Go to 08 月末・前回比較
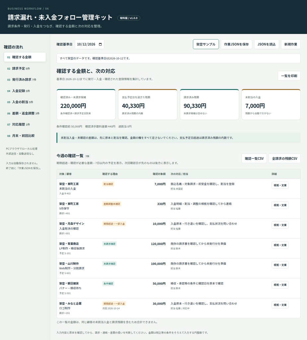The height and width of the screenshot is (340, 307). pos(25,136)
